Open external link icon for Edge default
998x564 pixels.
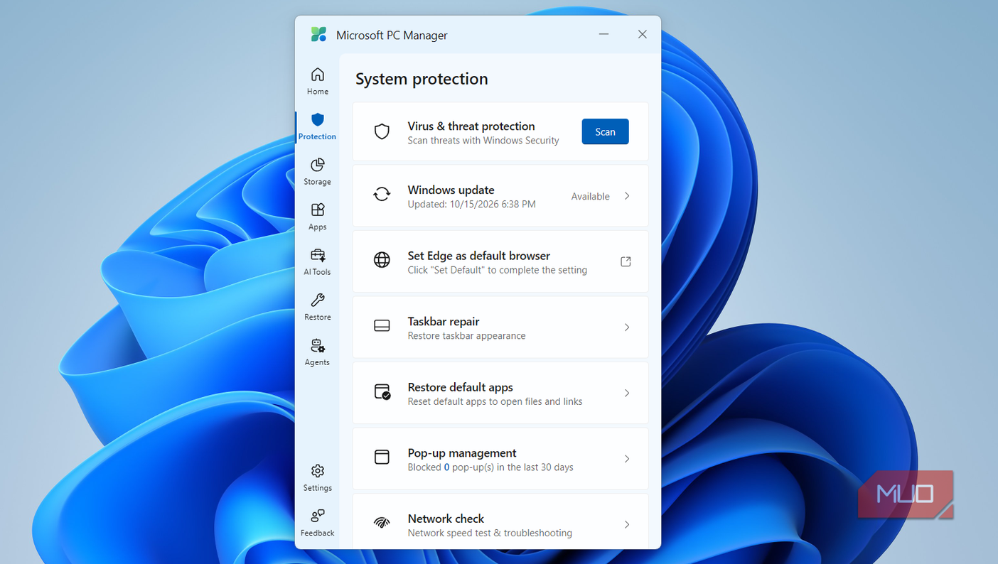tap(626, 261)
